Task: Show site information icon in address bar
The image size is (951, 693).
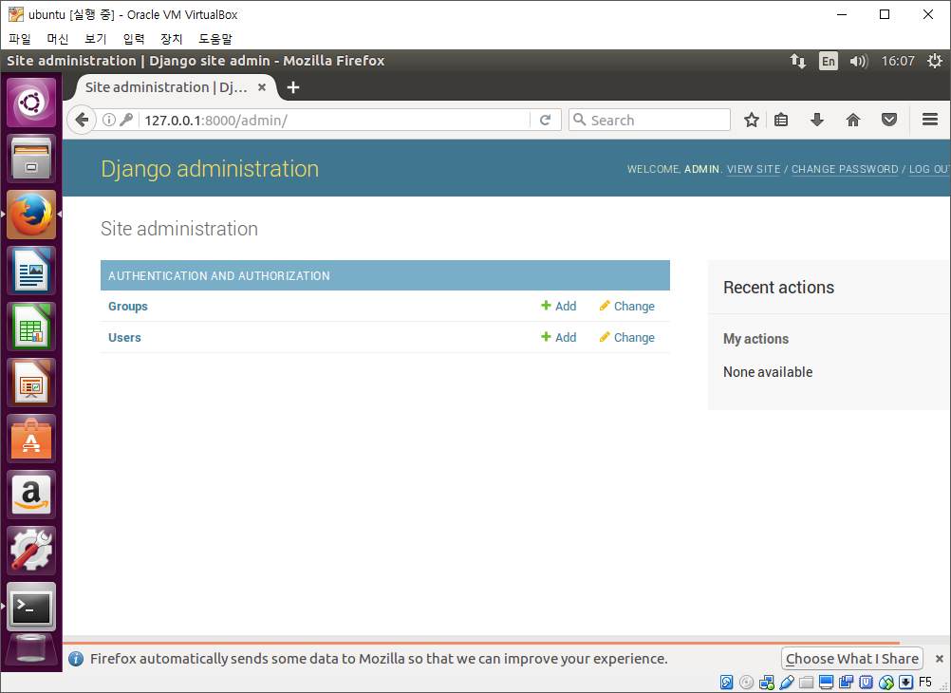Action: point(108,121)
